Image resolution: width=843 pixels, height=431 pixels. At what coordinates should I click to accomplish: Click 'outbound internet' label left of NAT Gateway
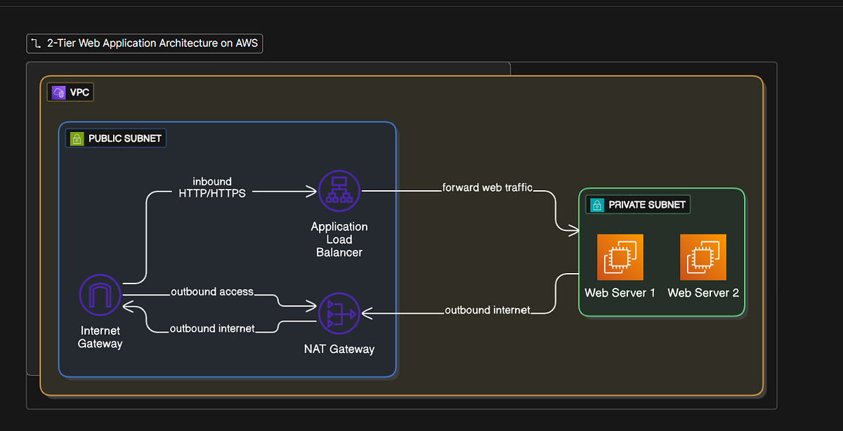click(212, 328)
